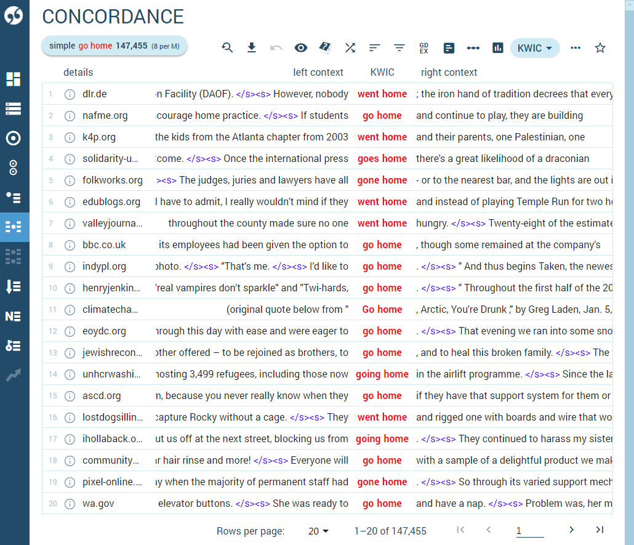Open search within concordance results

point(227,47)
